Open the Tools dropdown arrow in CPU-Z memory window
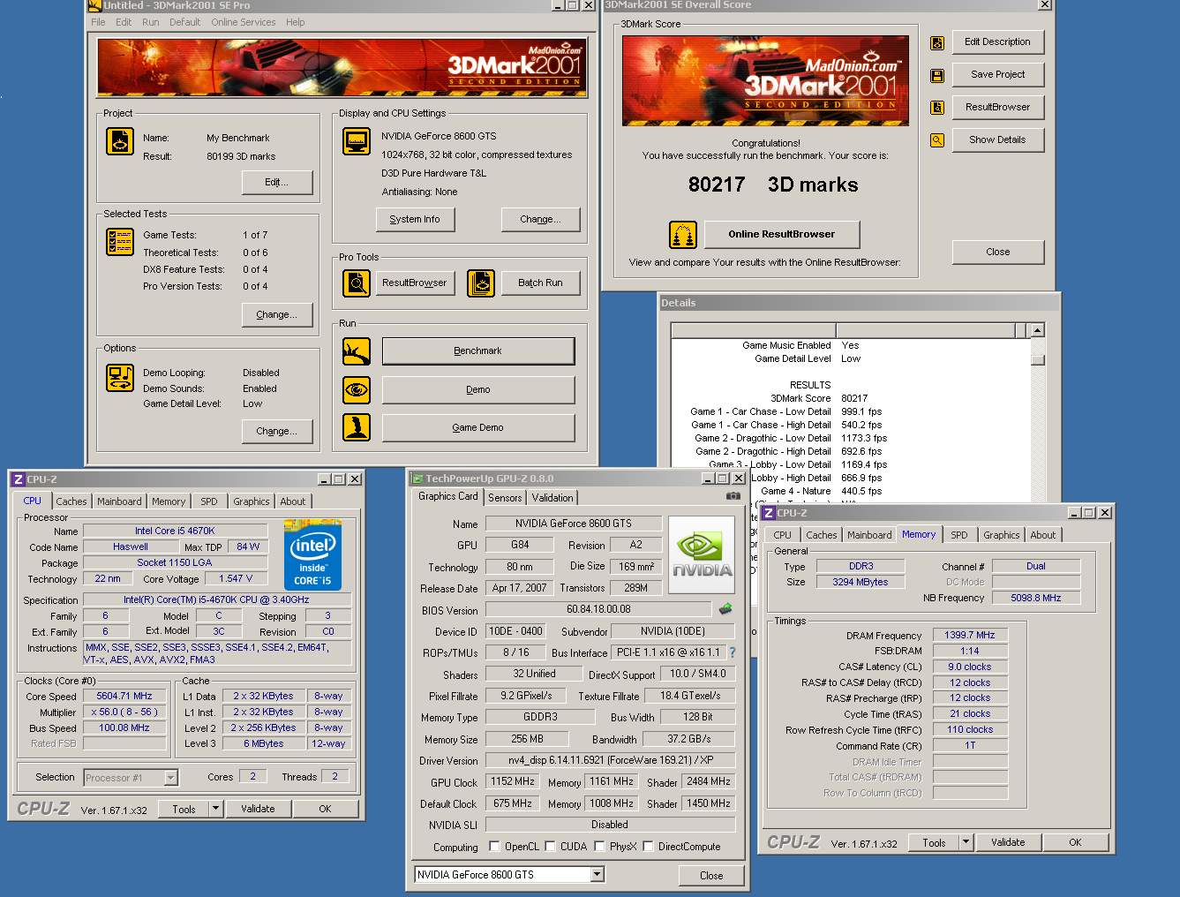The height and width of the screenshot is (897, 1180). click(x=966, y=842)
